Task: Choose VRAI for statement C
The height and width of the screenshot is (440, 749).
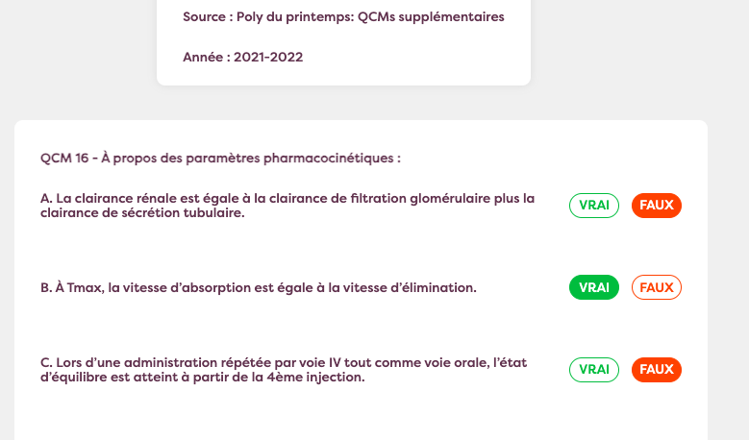Action: tap(594, 370)
